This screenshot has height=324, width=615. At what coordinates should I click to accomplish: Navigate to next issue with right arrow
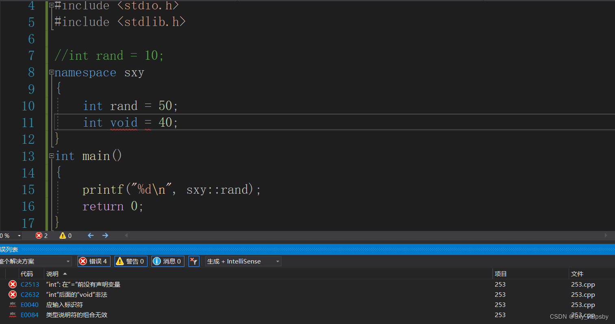coord(105,235)
